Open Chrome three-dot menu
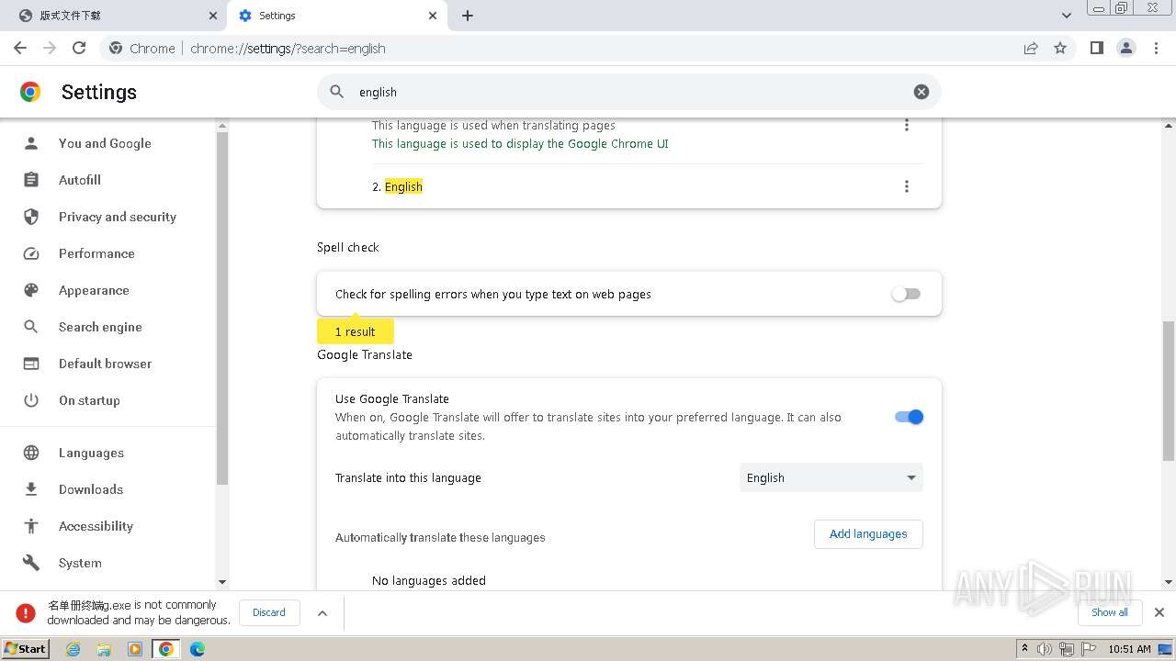 (x=1156, y=48)
